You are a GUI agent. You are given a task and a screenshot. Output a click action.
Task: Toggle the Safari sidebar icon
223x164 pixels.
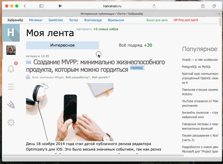tap(41, 5)
